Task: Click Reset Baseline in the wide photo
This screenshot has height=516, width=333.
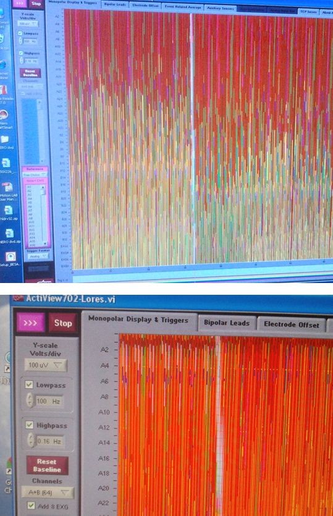Action: [x=30, y=73]
